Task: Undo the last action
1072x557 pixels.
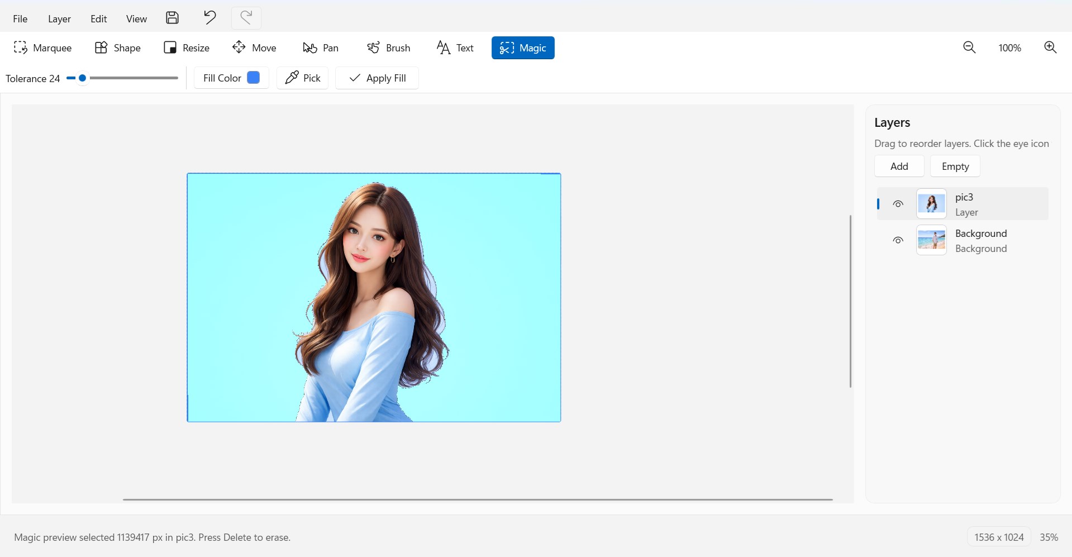Action: tap(209, 18)
